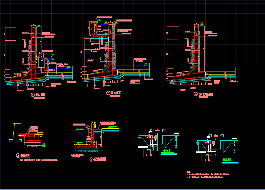265x190 pixels.
Task: Click the solid red square atop detail 4 wall
Action: click(202, 23)
